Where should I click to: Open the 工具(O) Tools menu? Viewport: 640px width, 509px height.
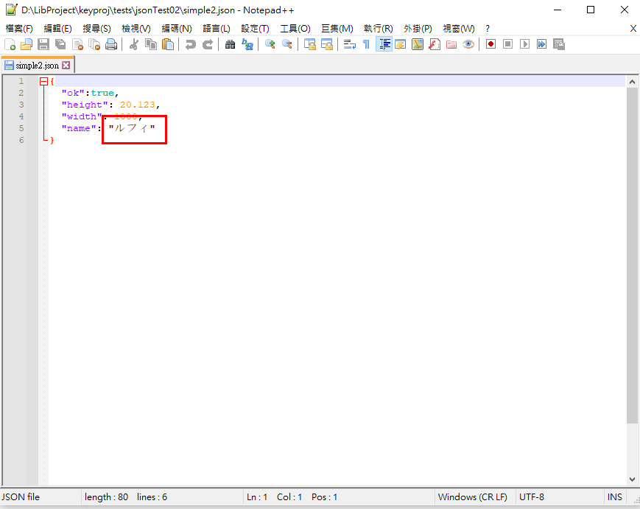[x=295, y=29]
